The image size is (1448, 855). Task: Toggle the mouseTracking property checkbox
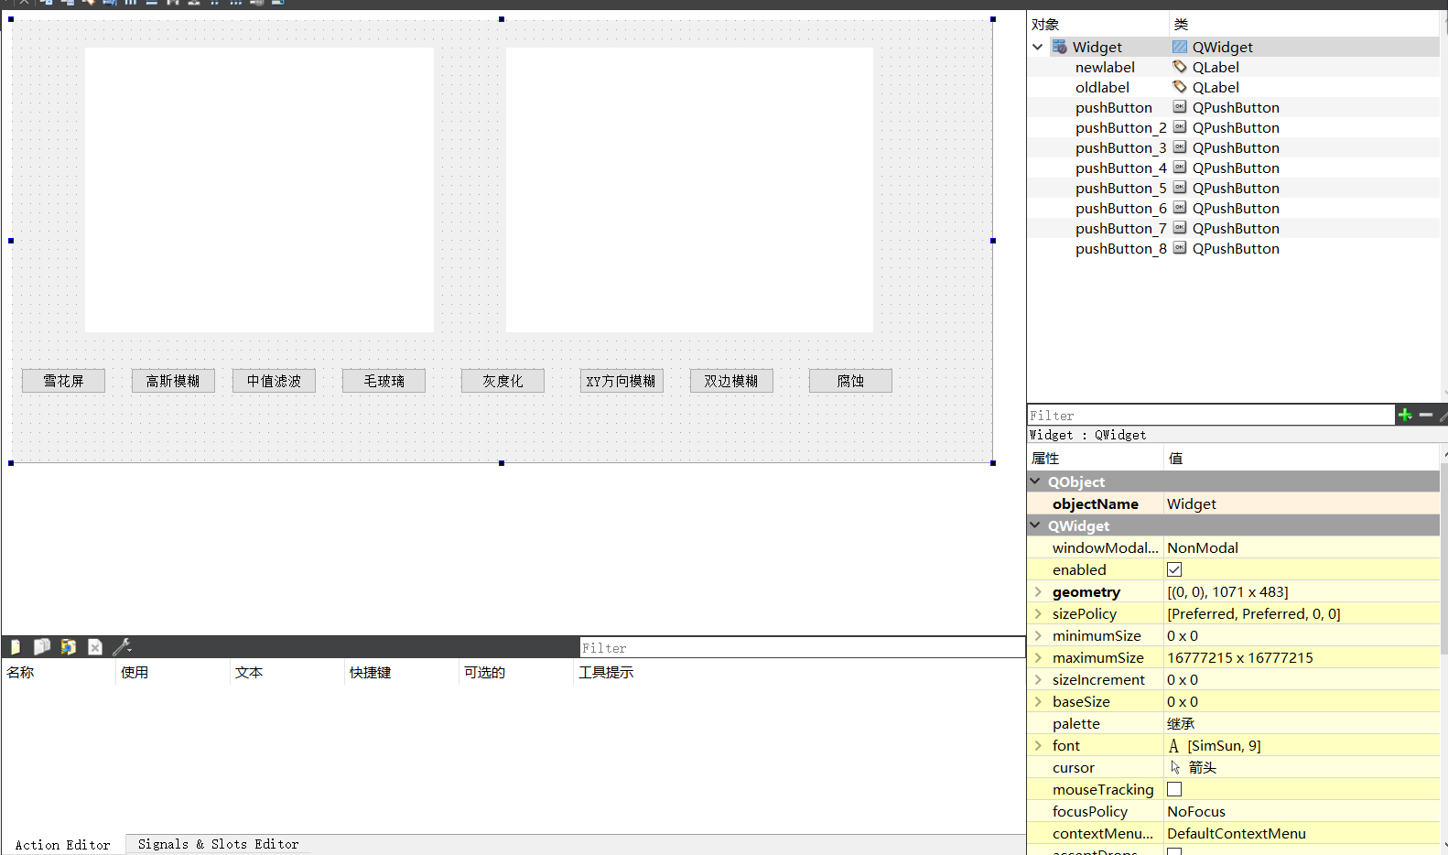pyautogui.click(x=1174, y=789)
